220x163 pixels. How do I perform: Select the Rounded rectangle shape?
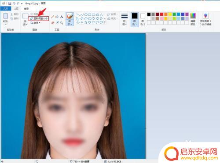(x=93, y=14)
